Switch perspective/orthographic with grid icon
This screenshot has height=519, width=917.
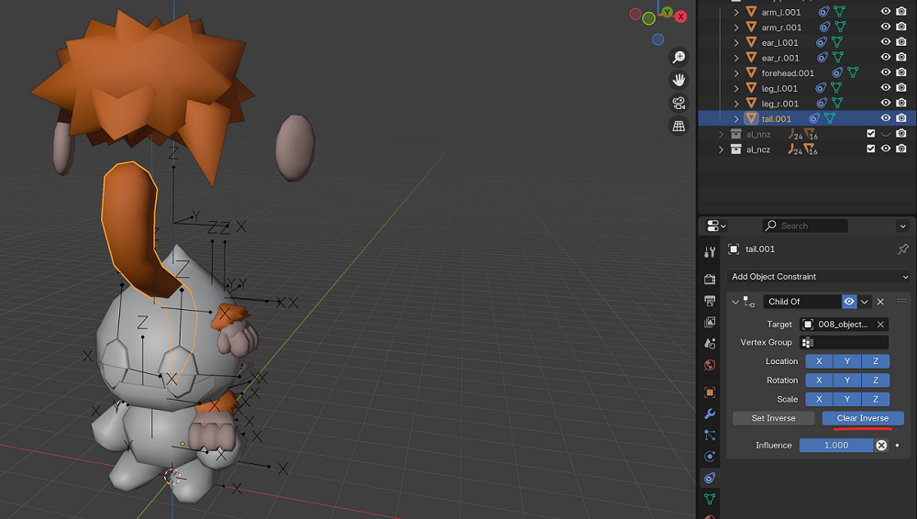679,126
